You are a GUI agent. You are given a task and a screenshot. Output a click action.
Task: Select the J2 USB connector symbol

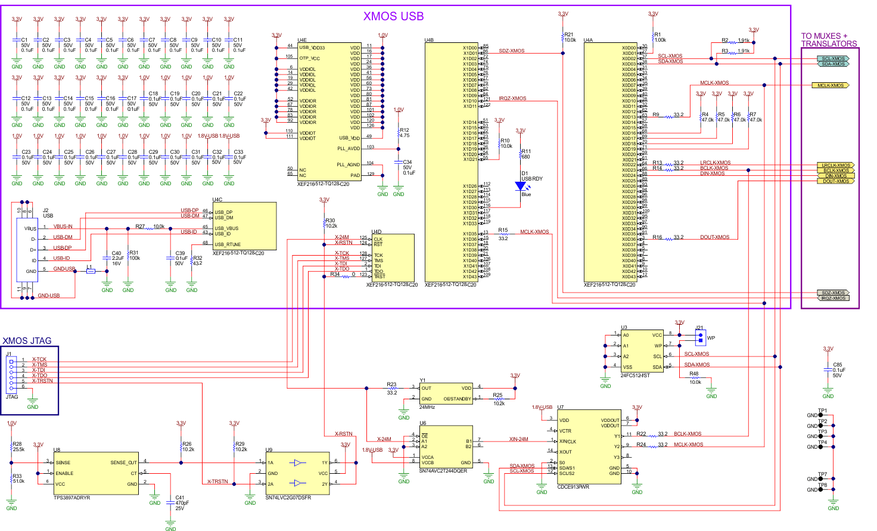tap(27, 250)
